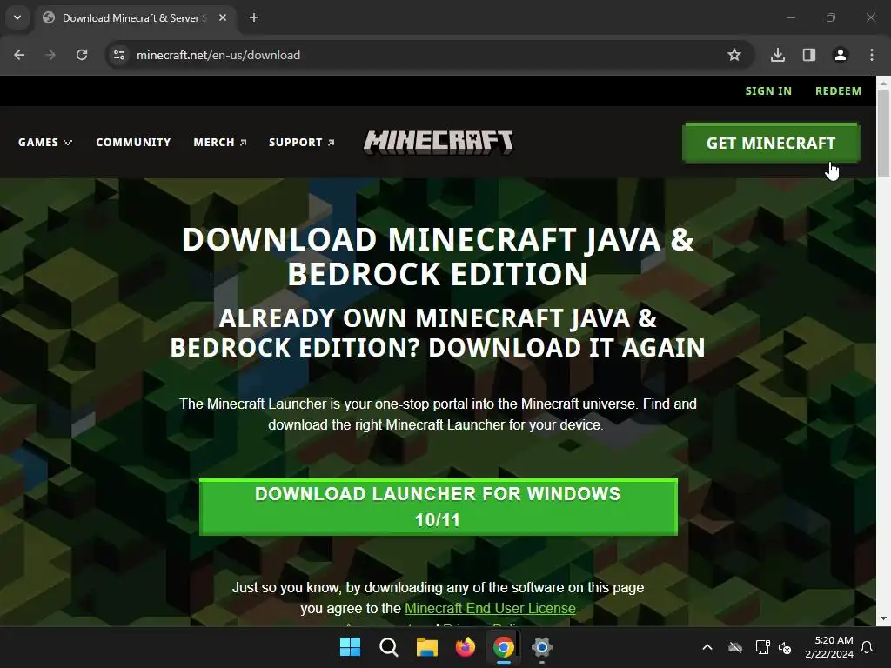
Task: Click the muted volume tray icon
Action: pos(785,647)
